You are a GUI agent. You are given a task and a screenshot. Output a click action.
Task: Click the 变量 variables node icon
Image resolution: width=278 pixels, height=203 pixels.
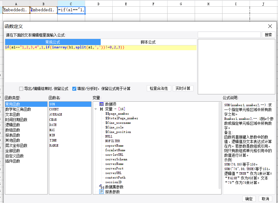[102, 109]
